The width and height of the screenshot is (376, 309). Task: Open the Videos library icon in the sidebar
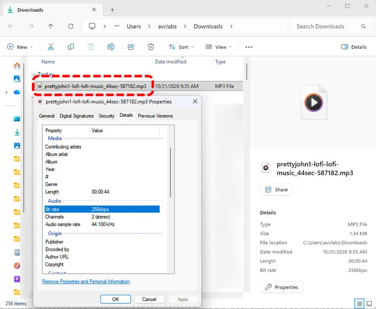coord(17,279)
